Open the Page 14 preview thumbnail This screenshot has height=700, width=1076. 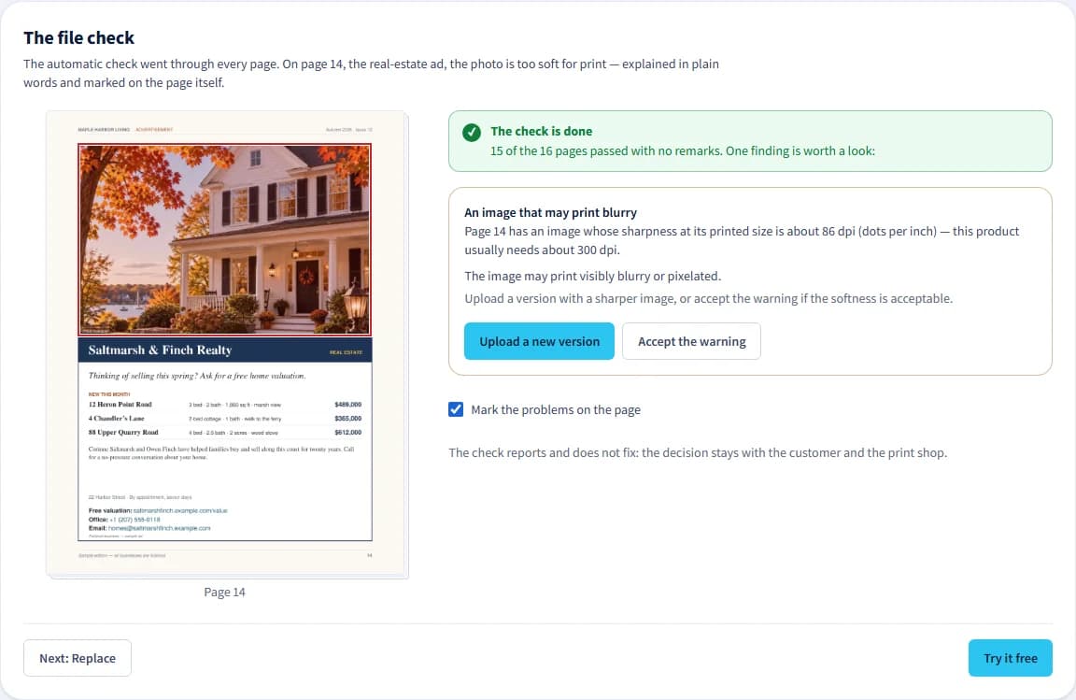pos(226,344)
